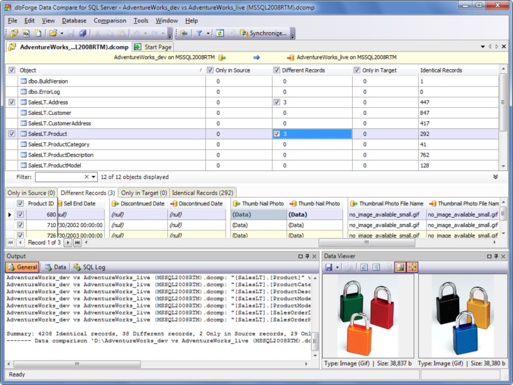Sort the grid by the Object column header
513x385 pixels.
111,70
